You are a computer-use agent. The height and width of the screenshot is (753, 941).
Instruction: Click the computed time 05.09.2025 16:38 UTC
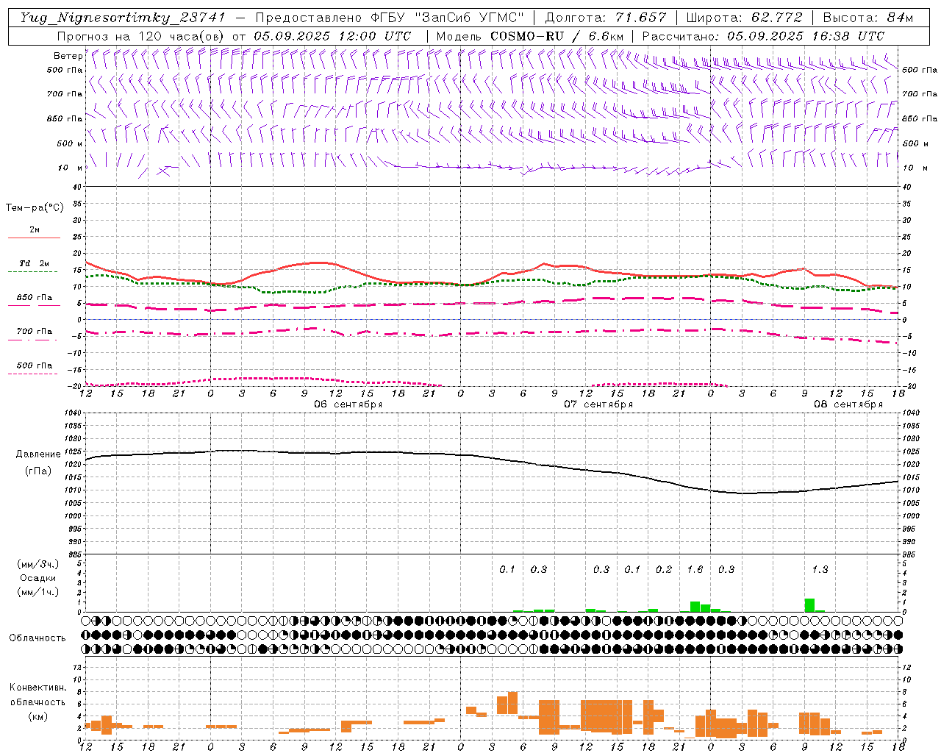[x=806, y=36]
